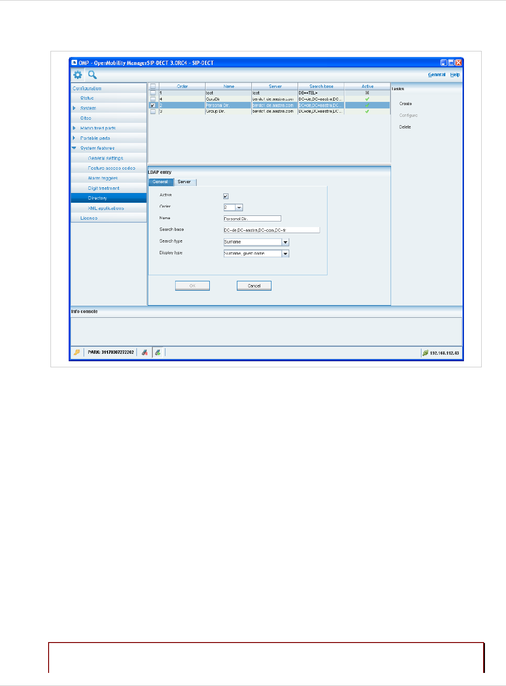Open Sites in the sidebar

(109, 118)
